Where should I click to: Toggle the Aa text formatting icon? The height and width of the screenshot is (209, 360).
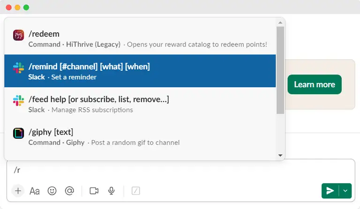click(35, 191)
